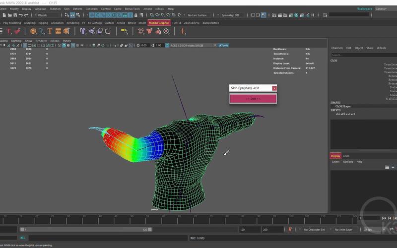Image resolution: width=397 pixels, height=248 pixels.
Task: Switch to the Rigging shelf tab
Action: click(x=44, y=23)
